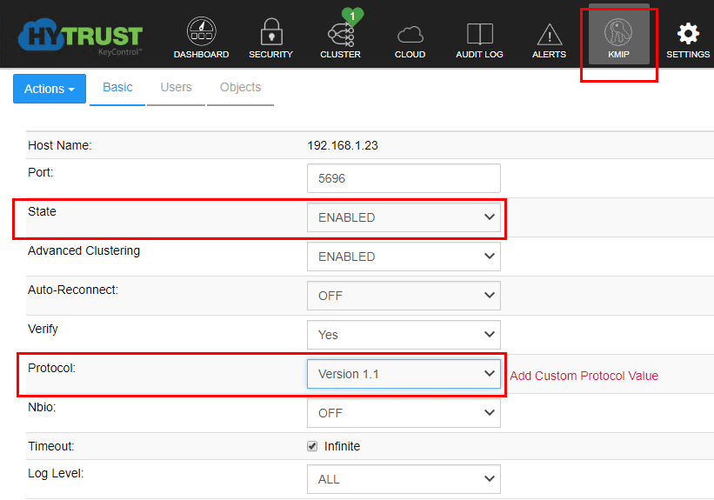Open the Log Level dropdown
This screenshot has height=500, width=714.
point(404,479)
